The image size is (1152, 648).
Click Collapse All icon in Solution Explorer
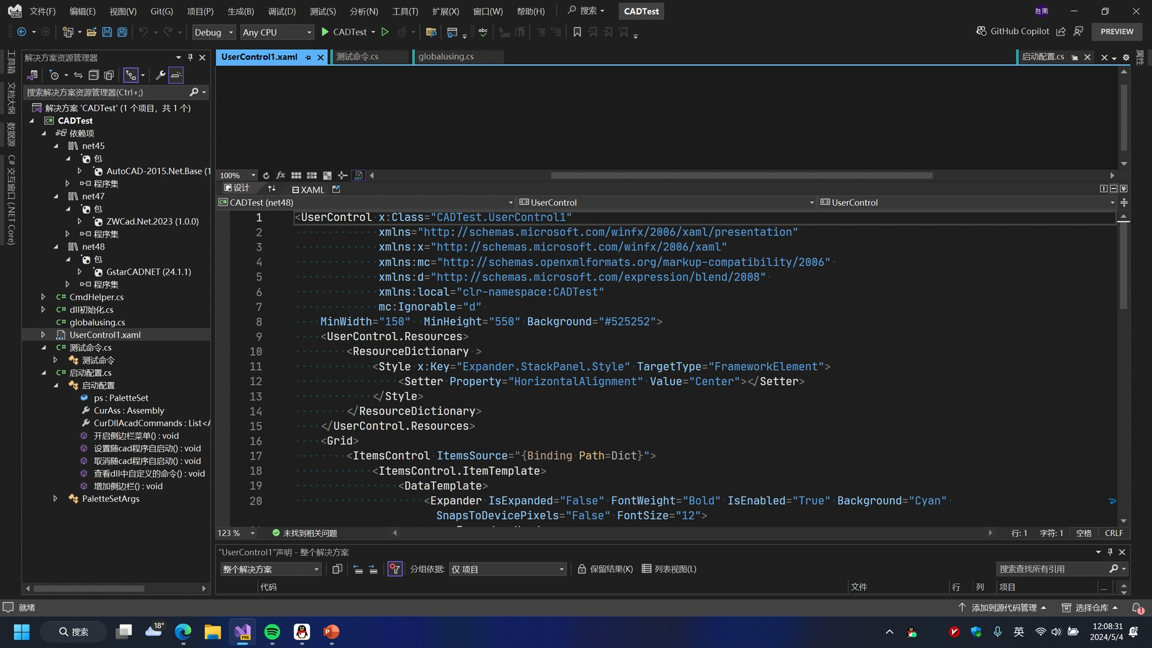(94, 75)
